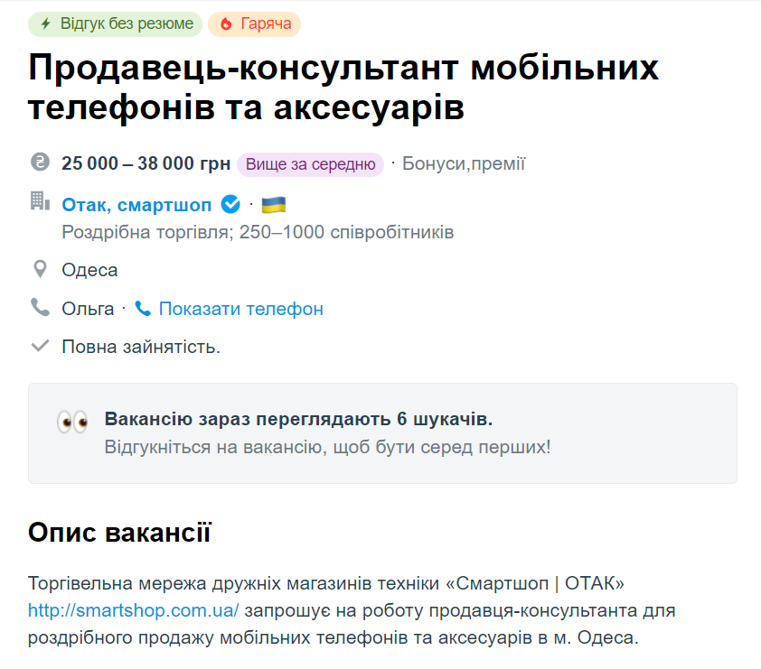Click the flame icon on Гаряча badge
This screenshot has height=669, width=761.
tap(225, 24)
